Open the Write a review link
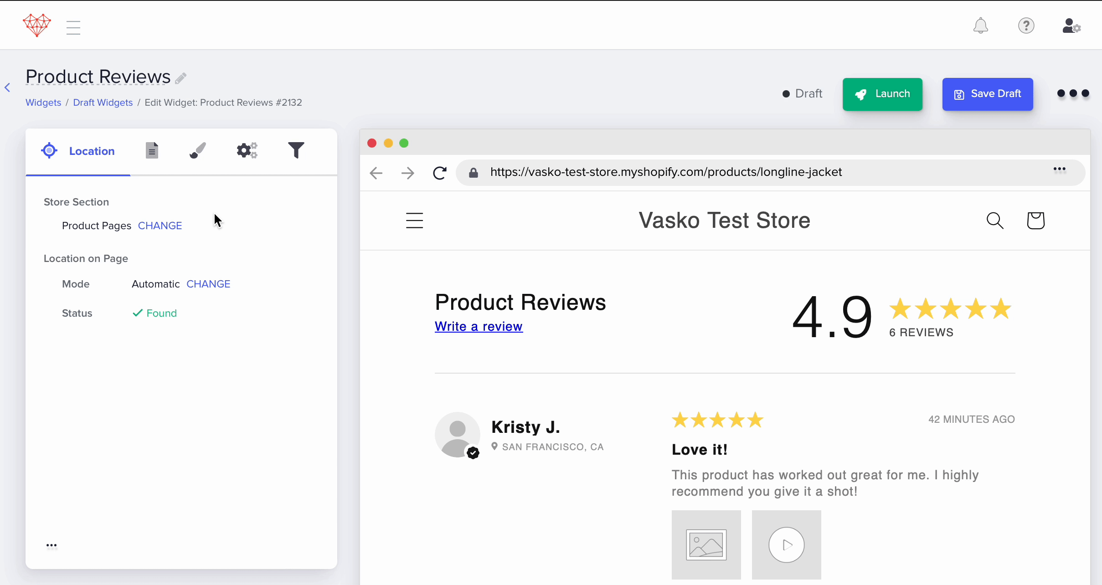This screenshot has width=1102, height=585. click(478, 326)
